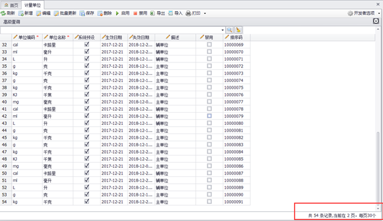Click the 保存 save icon
The image size is (383, 221).
pyautogui.click(x=82, y=13)
